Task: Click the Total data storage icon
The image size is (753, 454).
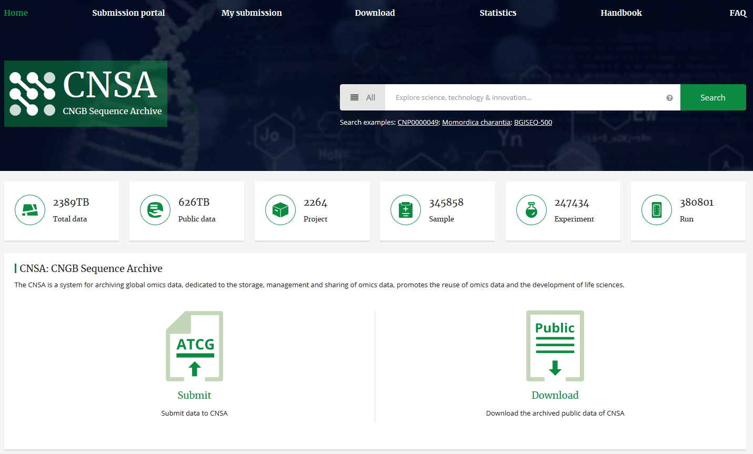Action: (x=30, y=210)
